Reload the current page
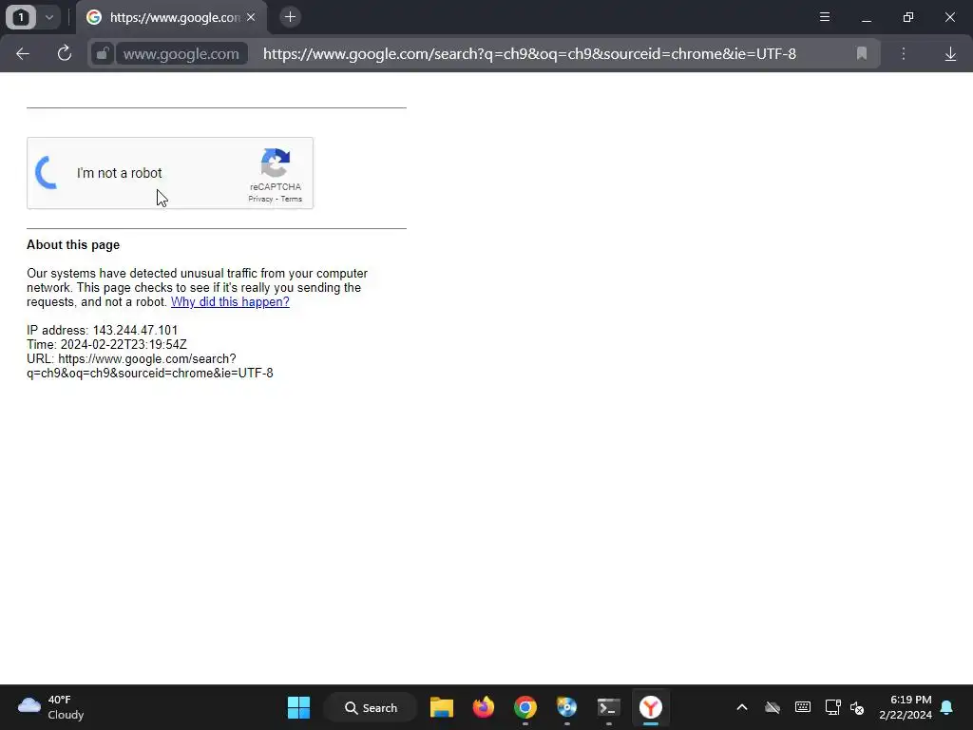This screenshot has width=973, height=730. pos(64,54)
